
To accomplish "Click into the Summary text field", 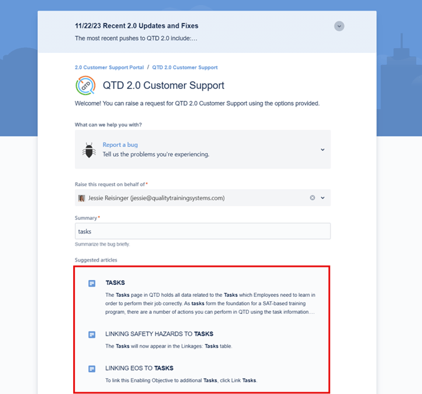I will click(202, 231).
